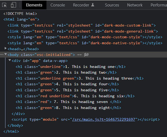Screen dimensions: 167x137
Task: Open the /src/main.js script link
Action: 104,119
